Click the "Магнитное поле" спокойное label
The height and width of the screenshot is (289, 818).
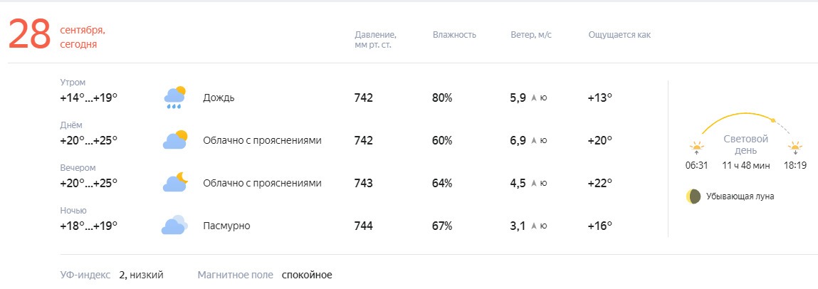coord(307,275)
